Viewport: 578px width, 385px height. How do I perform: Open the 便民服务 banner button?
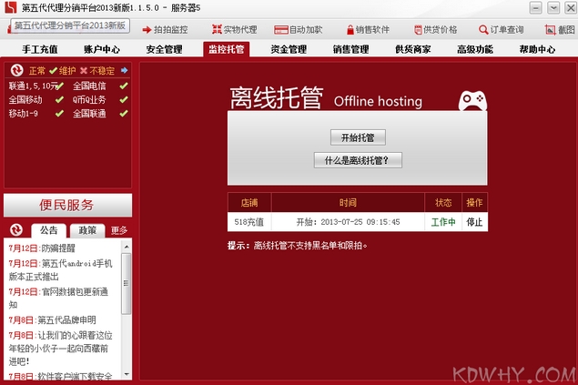(x=67, y=205)
